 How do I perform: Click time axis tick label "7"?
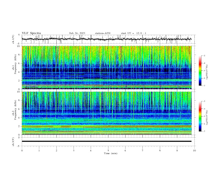click(x=143, y=150)
